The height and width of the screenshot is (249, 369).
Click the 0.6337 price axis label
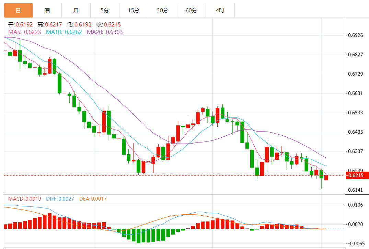(x=356, y=151)
